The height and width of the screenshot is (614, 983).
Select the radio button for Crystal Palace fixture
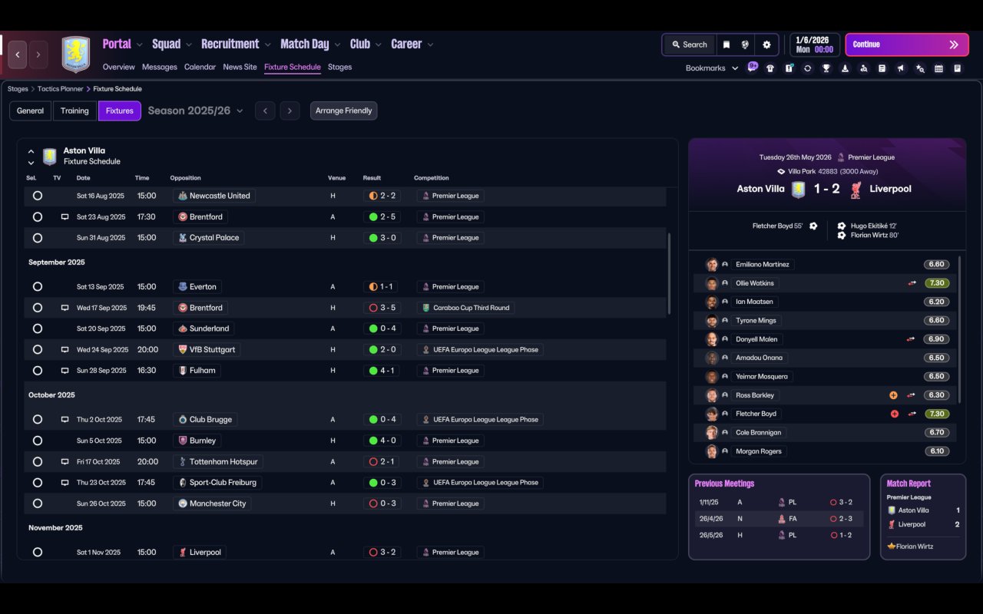pos(37,238)
